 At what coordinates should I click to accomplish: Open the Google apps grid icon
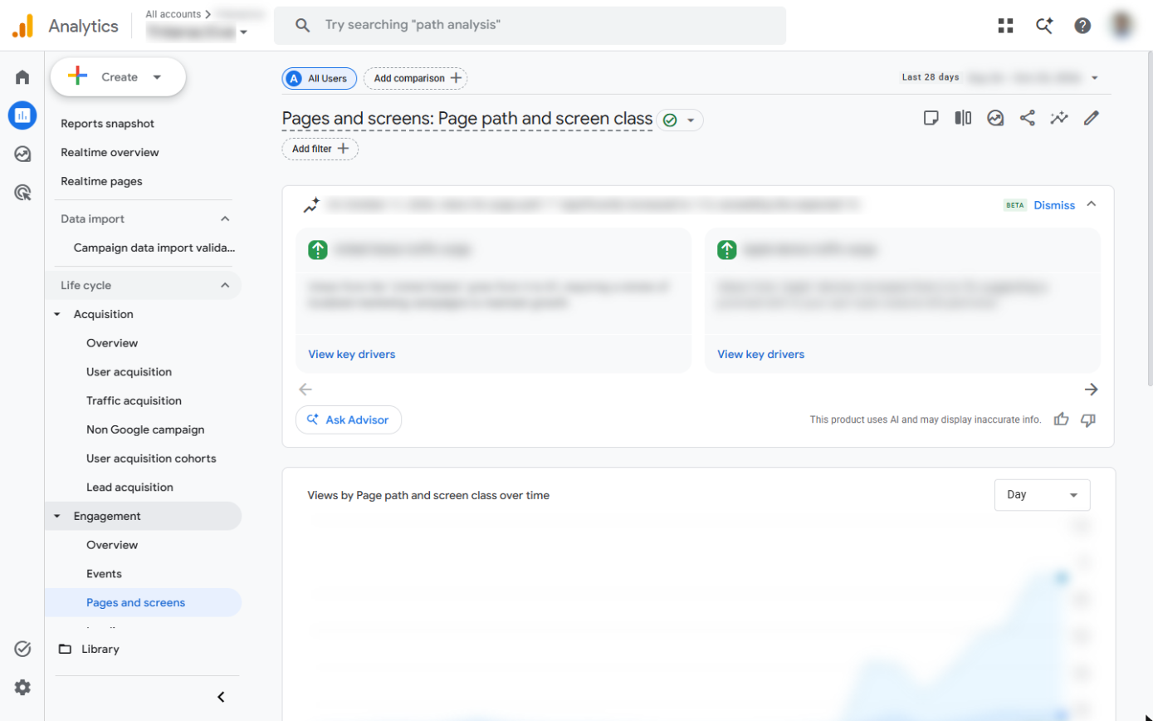(x=1005, y=26)
